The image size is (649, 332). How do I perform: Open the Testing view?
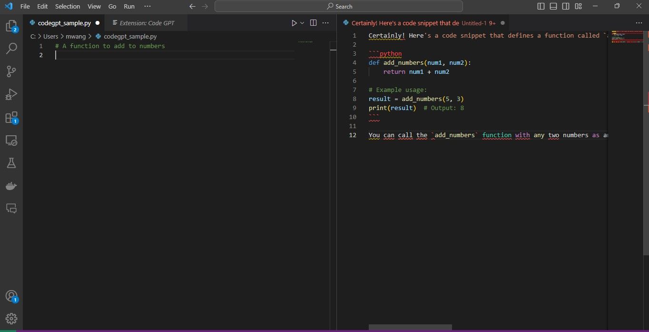click(11, 163)
